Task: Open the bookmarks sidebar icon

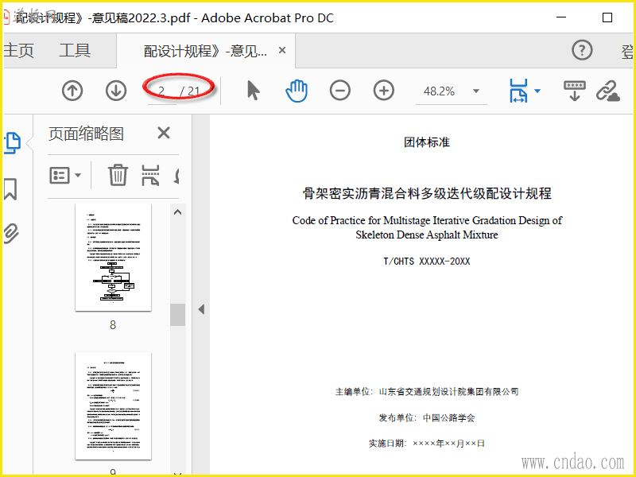Action: click(x=10, y=189)
